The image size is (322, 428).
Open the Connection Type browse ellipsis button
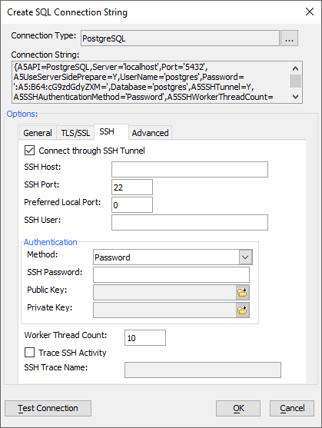289,38
